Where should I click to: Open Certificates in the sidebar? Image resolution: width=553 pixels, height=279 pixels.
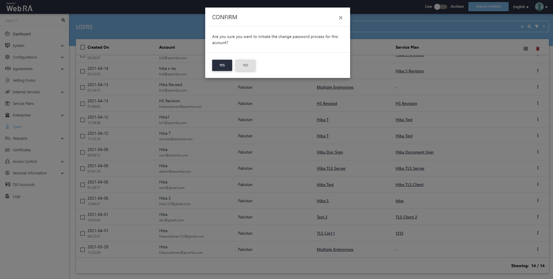click(x=22, y=150)
